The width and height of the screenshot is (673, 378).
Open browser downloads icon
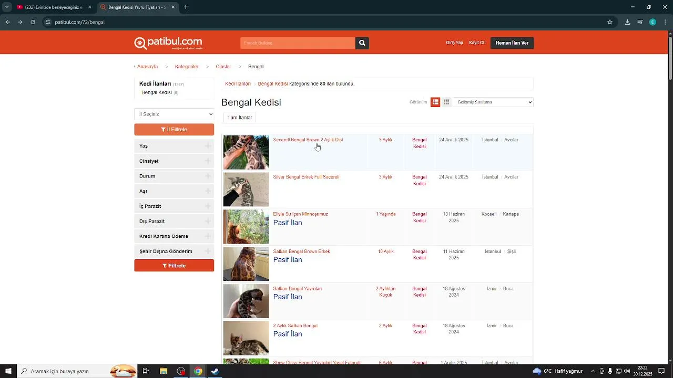tap(627, 22)
